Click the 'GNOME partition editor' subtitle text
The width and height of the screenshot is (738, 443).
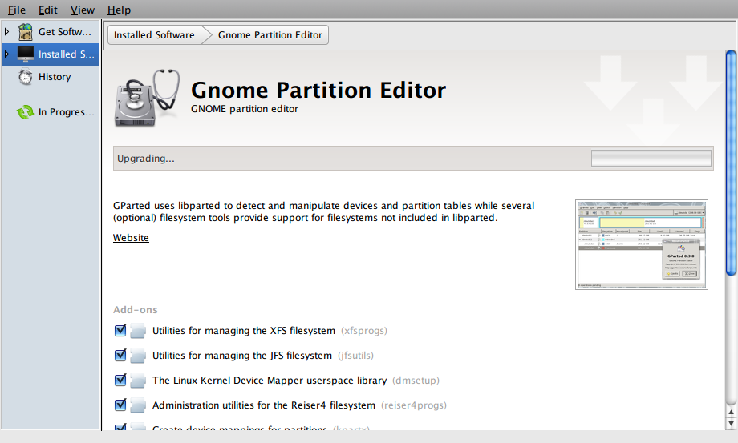click(x=245, y=109)
